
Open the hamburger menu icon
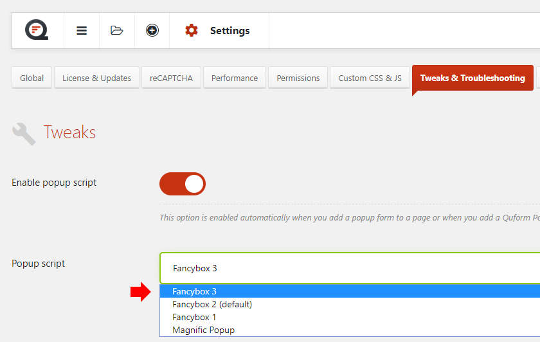pyautogui.click(x=82, y=31)
